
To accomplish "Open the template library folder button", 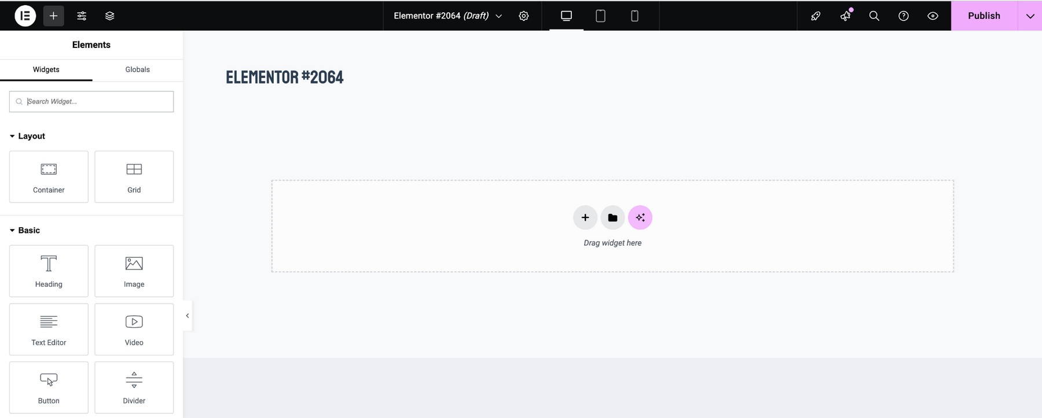I will tap(612, 217).
